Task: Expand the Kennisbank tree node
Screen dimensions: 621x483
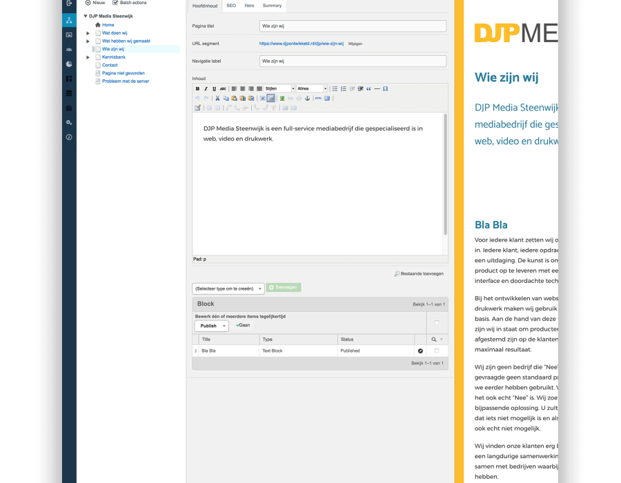Action: (88, 57)
